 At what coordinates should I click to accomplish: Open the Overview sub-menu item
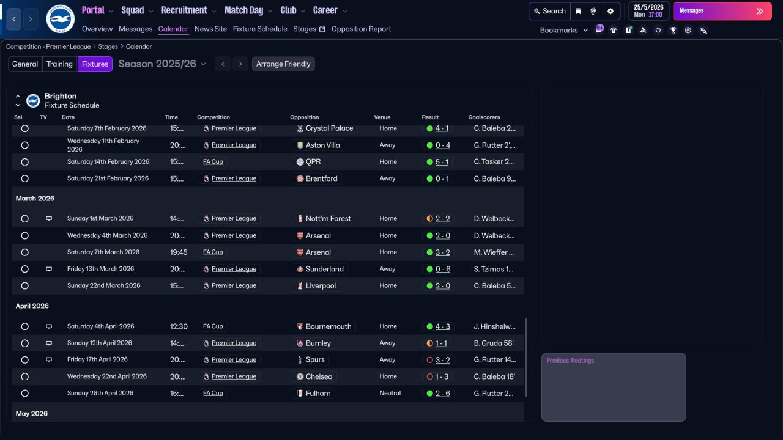(97, 29)
